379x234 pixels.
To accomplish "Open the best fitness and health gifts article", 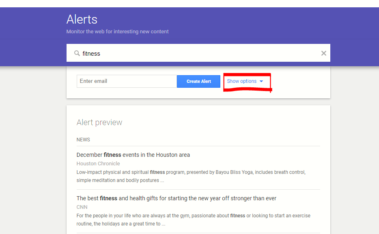I will pyautogui.click(x=176, y=198).
